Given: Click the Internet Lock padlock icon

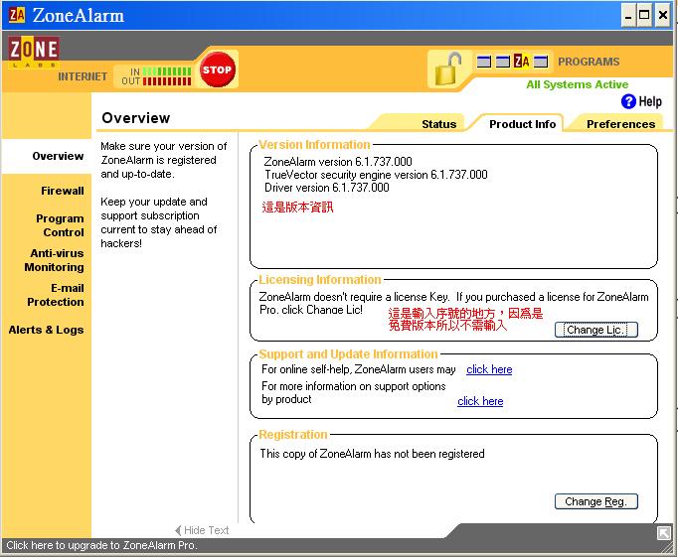Looking at the screenshot, I should pos(448,69).
